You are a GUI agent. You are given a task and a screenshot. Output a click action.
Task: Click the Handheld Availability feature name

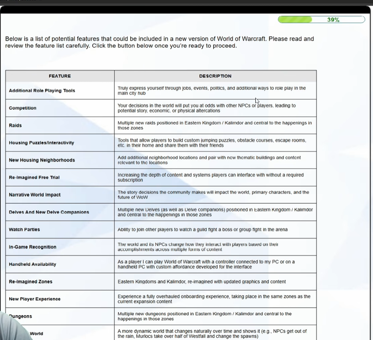click(32, 264)
